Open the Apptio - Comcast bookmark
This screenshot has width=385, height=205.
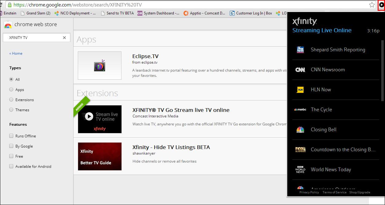click(x=204, y=13)
